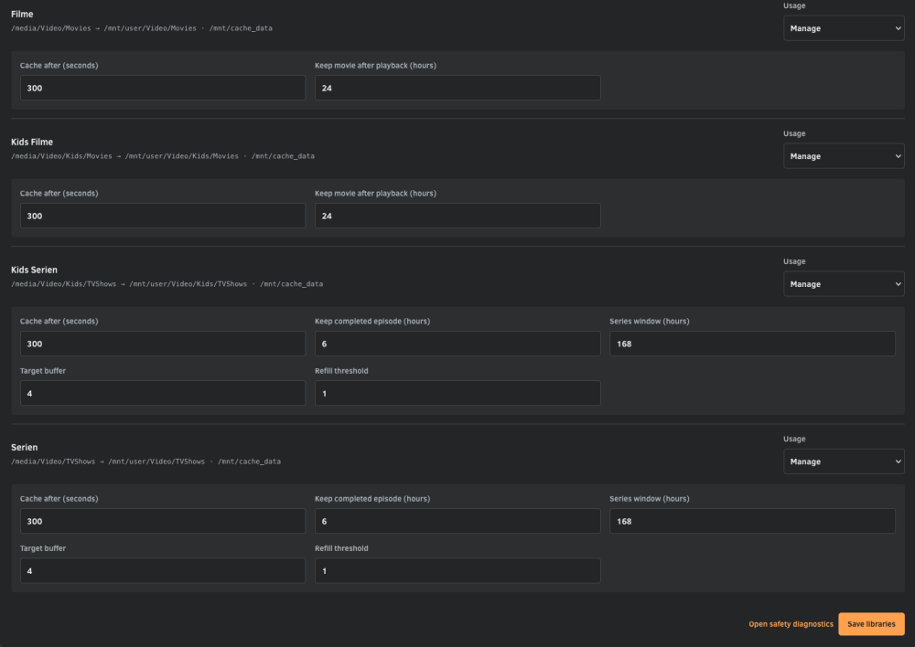915x647 pixels.
Task: Focus Cache after field in Filme section
Action: (163, 88)
